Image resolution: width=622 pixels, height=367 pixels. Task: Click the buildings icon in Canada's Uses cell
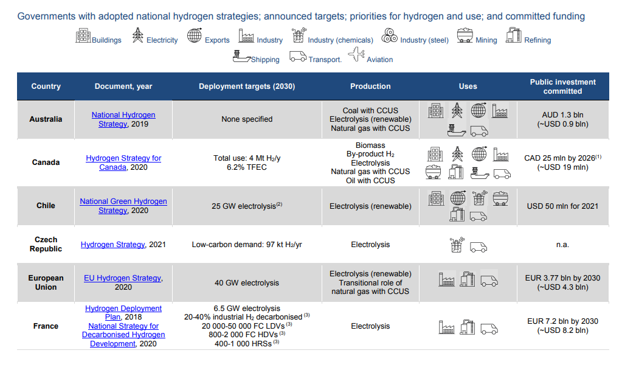click(435, 154)
